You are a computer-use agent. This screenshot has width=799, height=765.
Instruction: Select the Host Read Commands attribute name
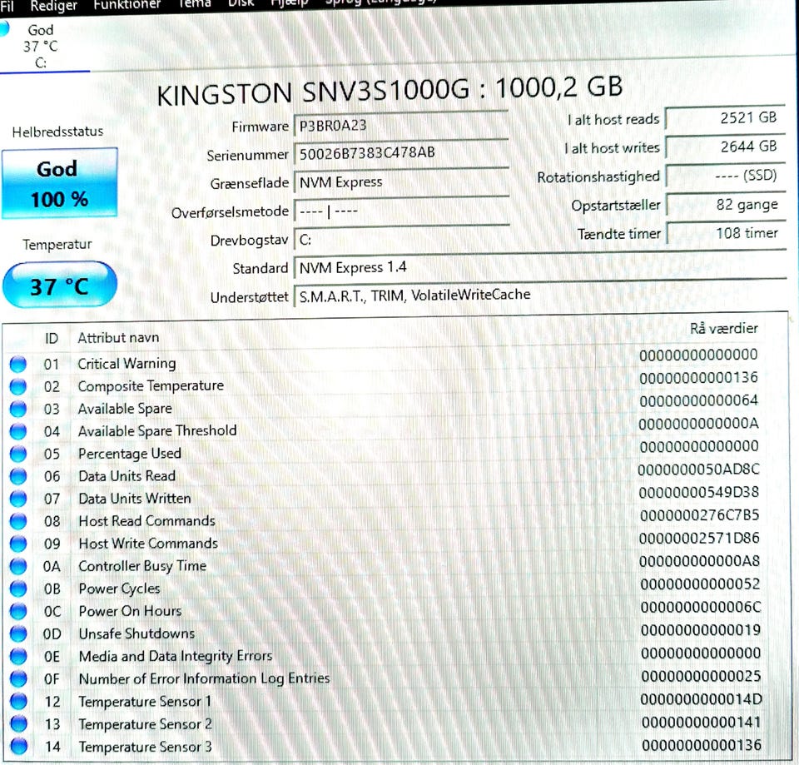tap(146, 521)
